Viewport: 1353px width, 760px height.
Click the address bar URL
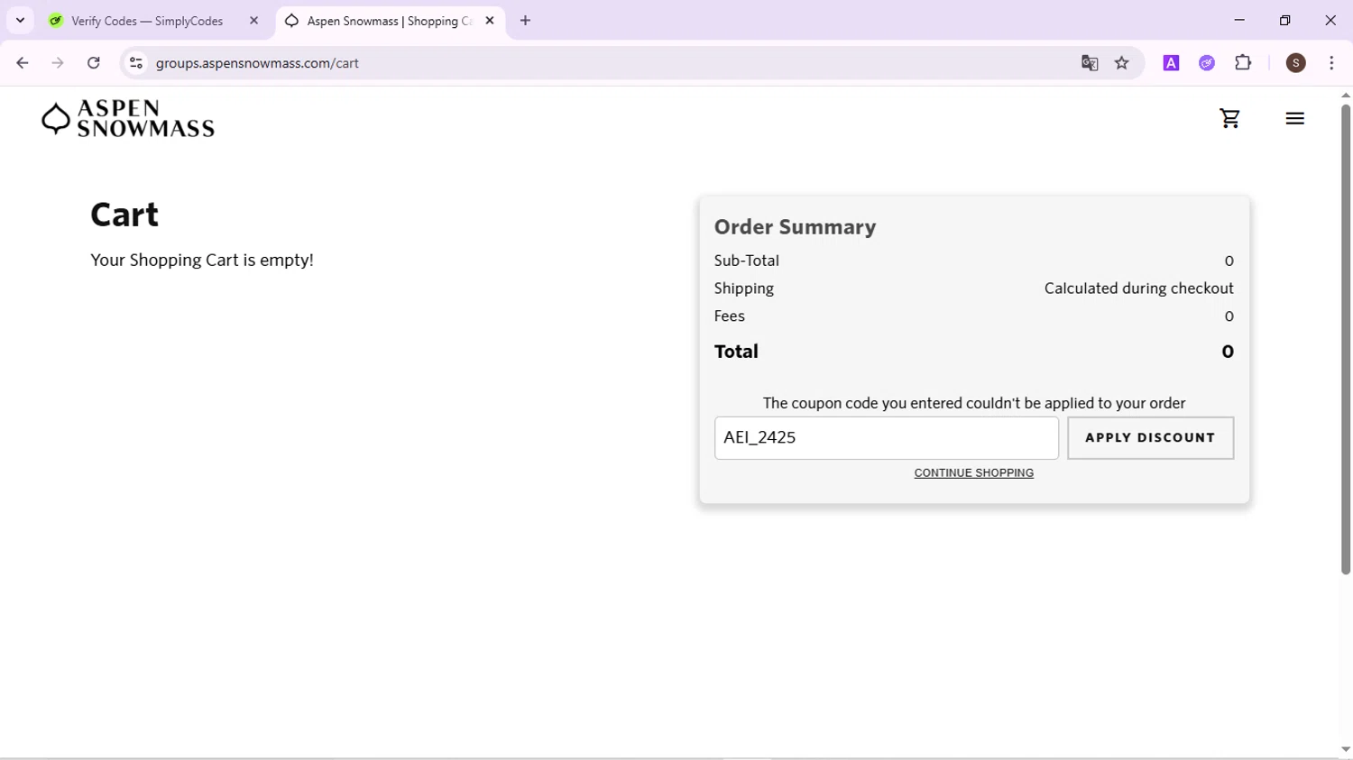pos(257,63)
